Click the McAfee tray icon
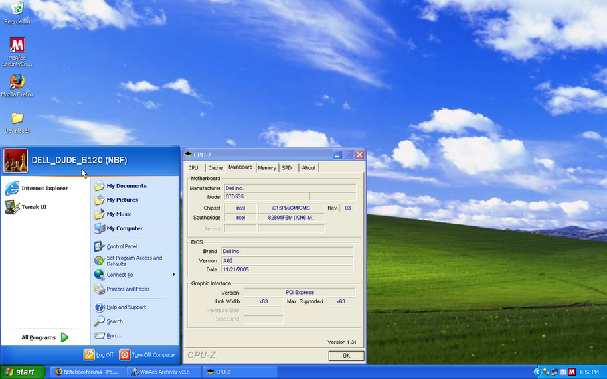Image resolution: width=607 pixels, height=379 pixels. (x=572, y=372)
